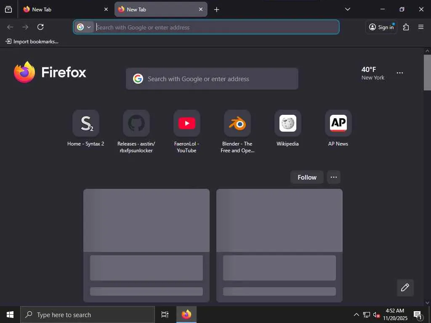
Task: Go forward one page
Action: click(25, 27)
